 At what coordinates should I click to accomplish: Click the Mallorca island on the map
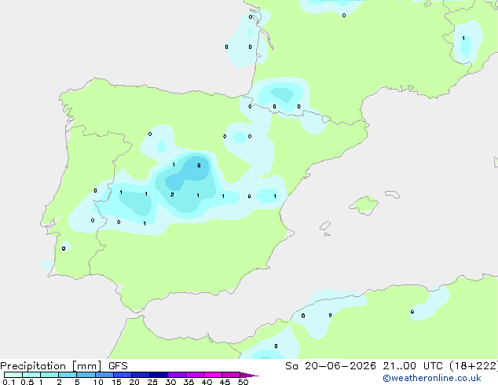(364, 205)
